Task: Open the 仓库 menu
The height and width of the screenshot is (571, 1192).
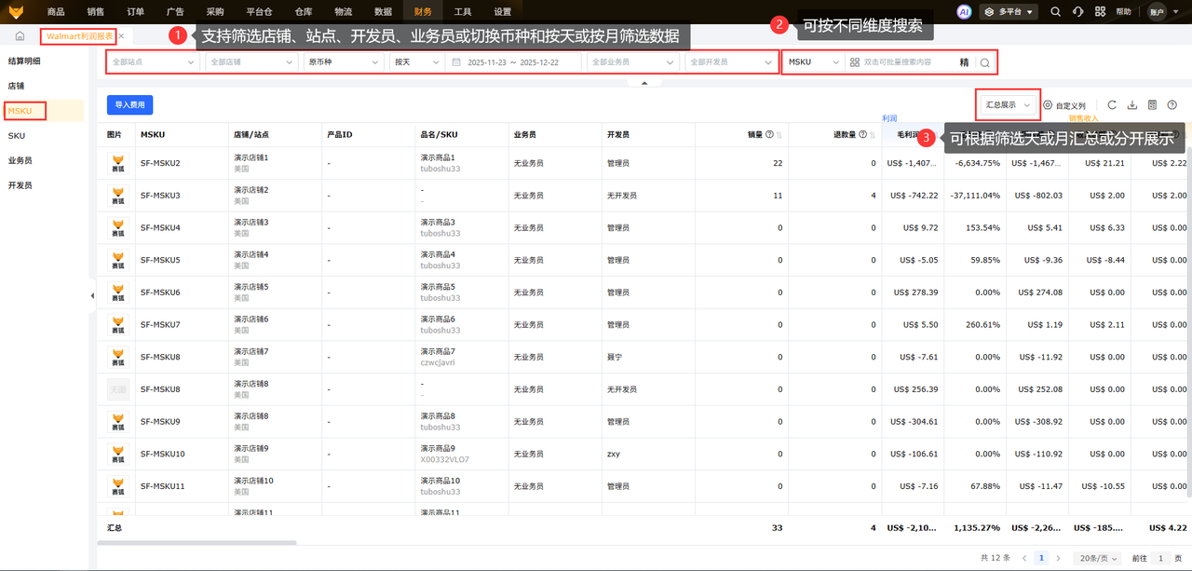Action: (x=304, y=12)
